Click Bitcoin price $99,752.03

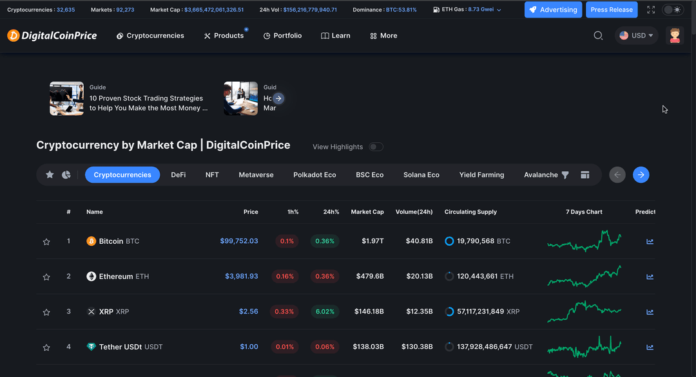coord(239,241)
